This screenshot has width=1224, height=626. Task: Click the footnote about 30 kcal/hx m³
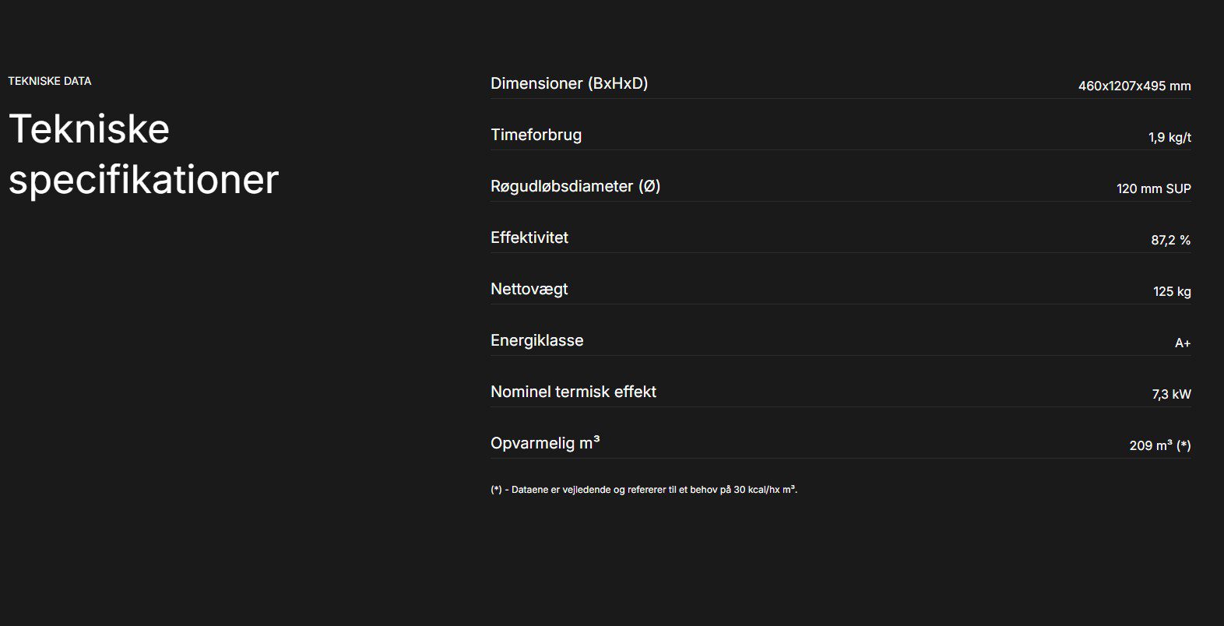coord(644,490)
